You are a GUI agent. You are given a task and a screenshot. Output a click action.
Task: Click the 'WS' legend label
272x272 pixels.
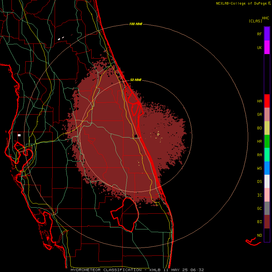coord(259,168)
